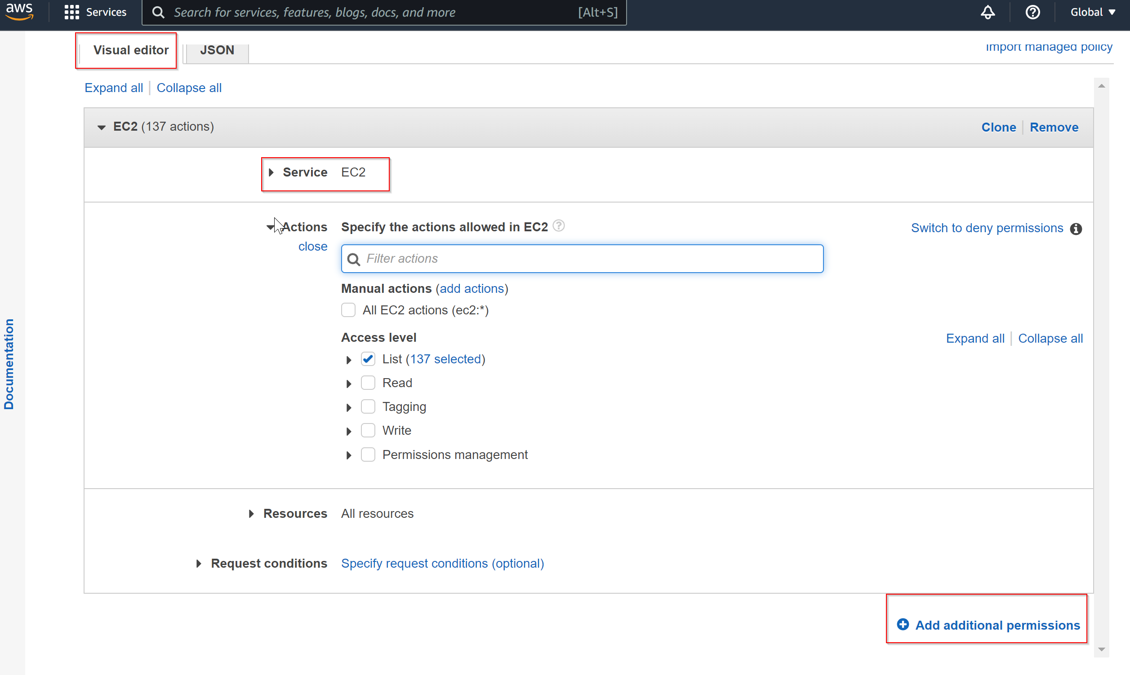The image size is (1130, 675).
Task: Focus the Filter actions field
Action: [582, 259]
